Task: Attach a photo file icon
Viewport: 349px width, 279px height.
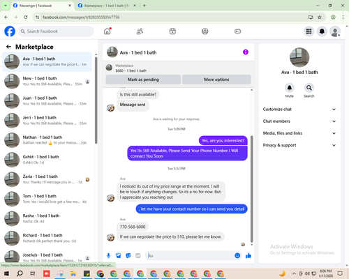Action: click(x=119, y=256)
